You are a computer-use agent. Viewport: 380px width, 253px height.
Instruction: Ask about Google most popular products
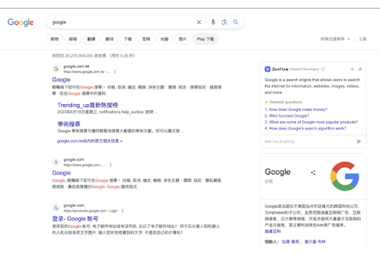[311, 122]
